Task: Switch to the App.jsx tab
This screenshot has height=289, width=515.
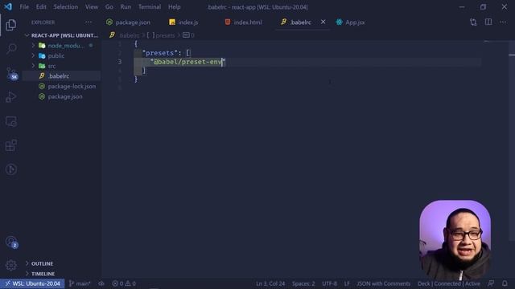Action: point(351,22)
